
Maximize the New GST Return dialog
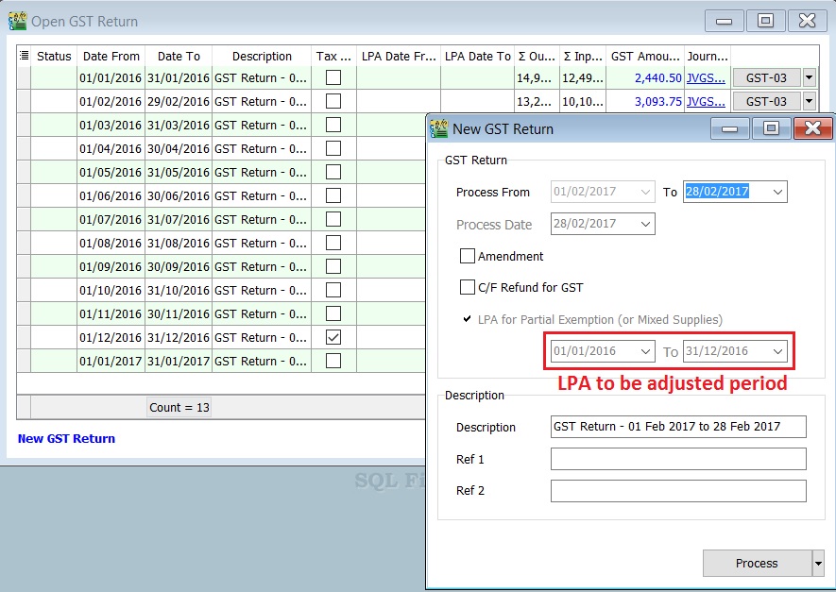[x=771, y=128]
